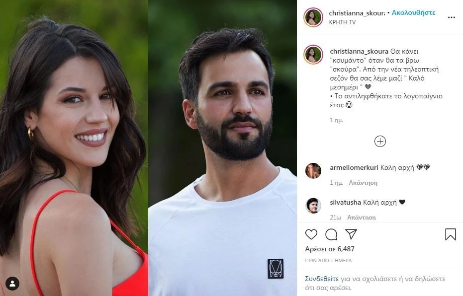Reply to armeliomerkuri comment via Απάντηση
Screen dimensions: 463x296
(363, 183)
